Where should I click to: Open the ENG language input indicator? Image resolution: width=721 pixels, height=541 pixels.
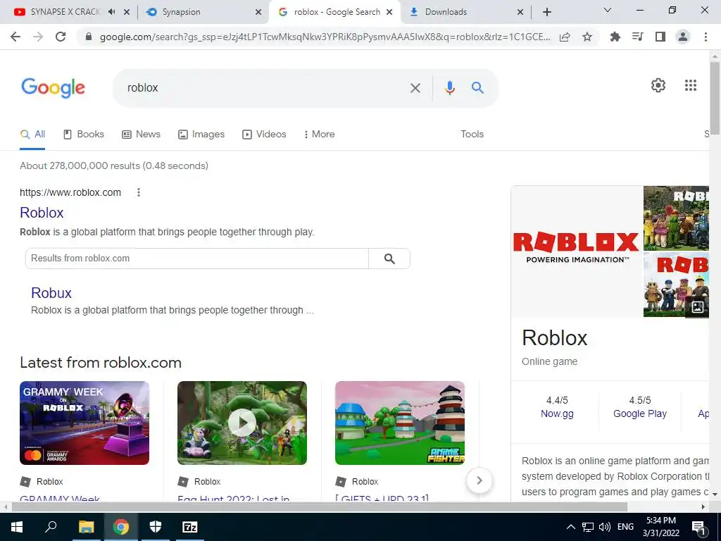625,527
